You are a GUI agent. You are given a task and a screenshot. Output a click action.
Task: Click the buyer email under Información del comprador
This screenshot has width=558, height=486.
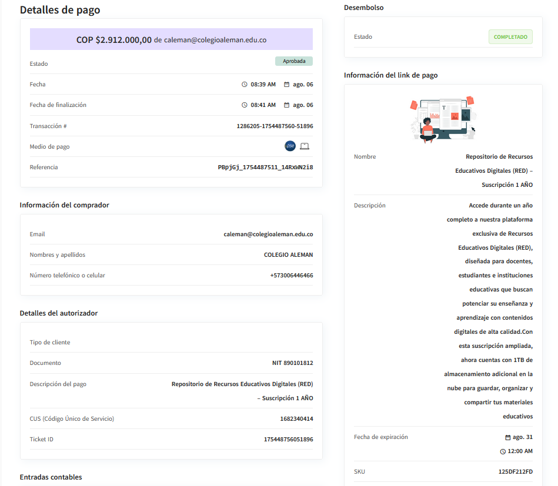(x=268, y=234)
